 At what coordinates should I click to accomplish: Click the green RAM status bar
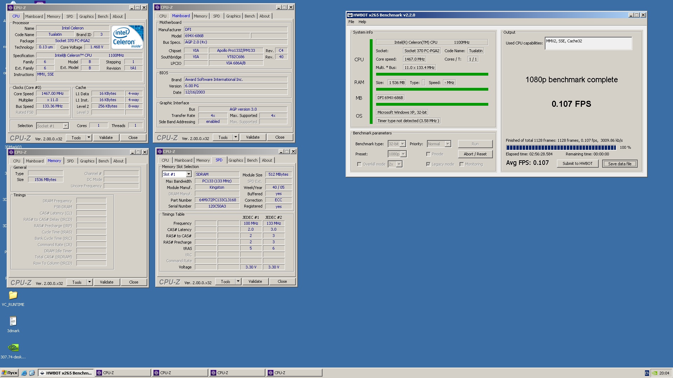click(432, 89)
